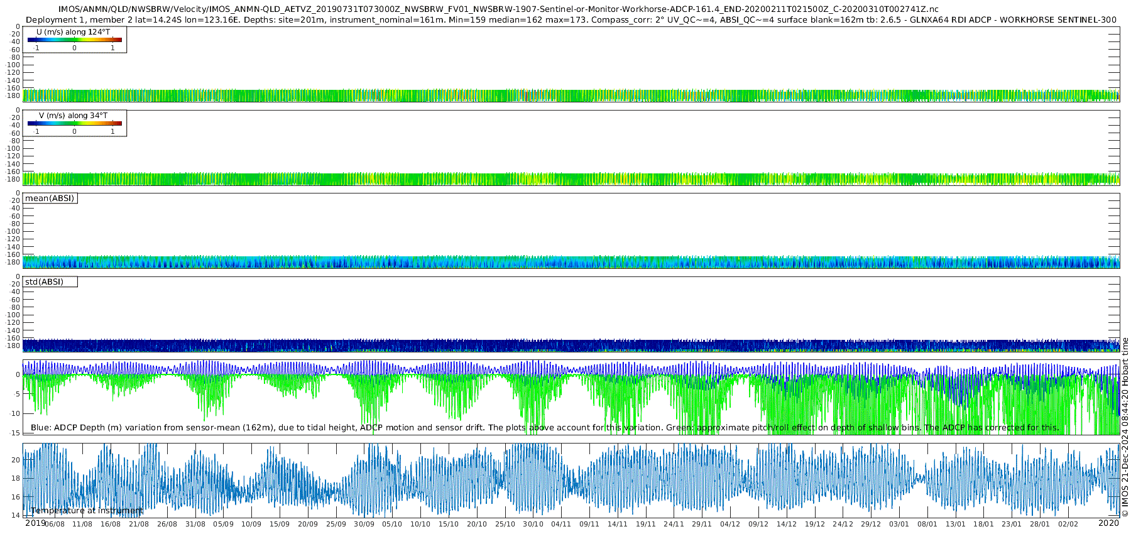Click the 05/10 date tick label
The height and width of the screenshot is (534, 1131).
point(392,524)
